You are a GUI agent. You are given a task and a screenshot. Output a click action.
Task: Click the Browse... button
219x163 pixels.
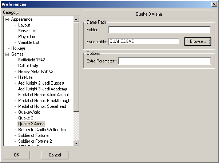point(198,41)
